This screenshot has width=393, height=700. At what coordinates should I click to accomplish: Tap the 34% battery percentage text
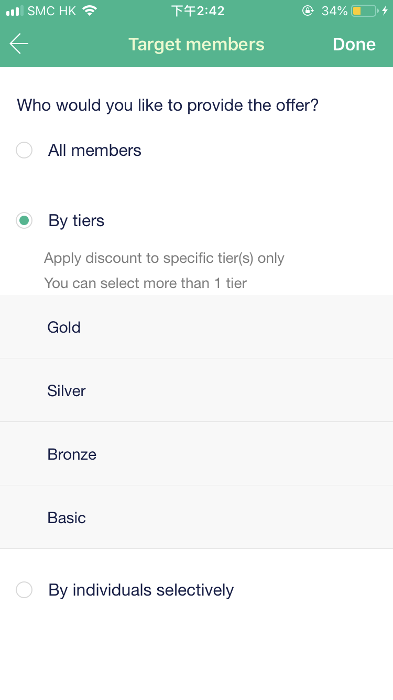(x=334, y=10)
